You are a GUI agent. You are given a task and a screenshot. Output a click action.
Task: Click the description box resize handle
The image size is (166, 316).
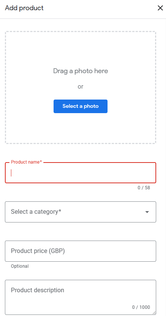[x=154, y=313]
